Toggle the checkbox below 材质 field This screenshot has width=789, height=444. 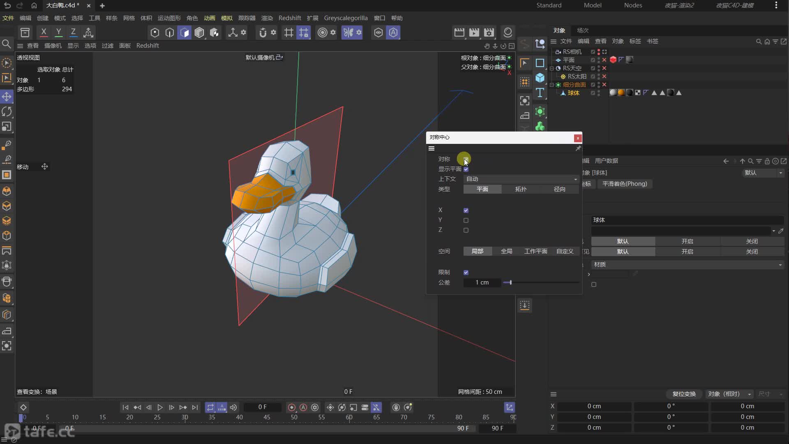pos(594,284)
